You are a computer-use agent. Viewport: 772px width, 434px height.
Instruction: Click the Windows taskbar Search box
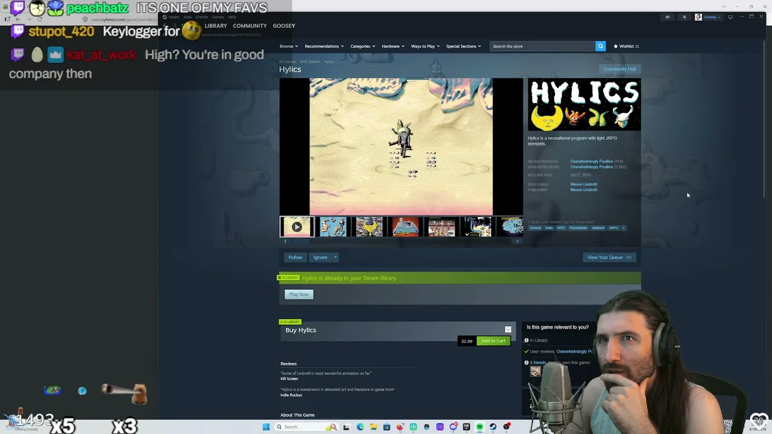305,427
